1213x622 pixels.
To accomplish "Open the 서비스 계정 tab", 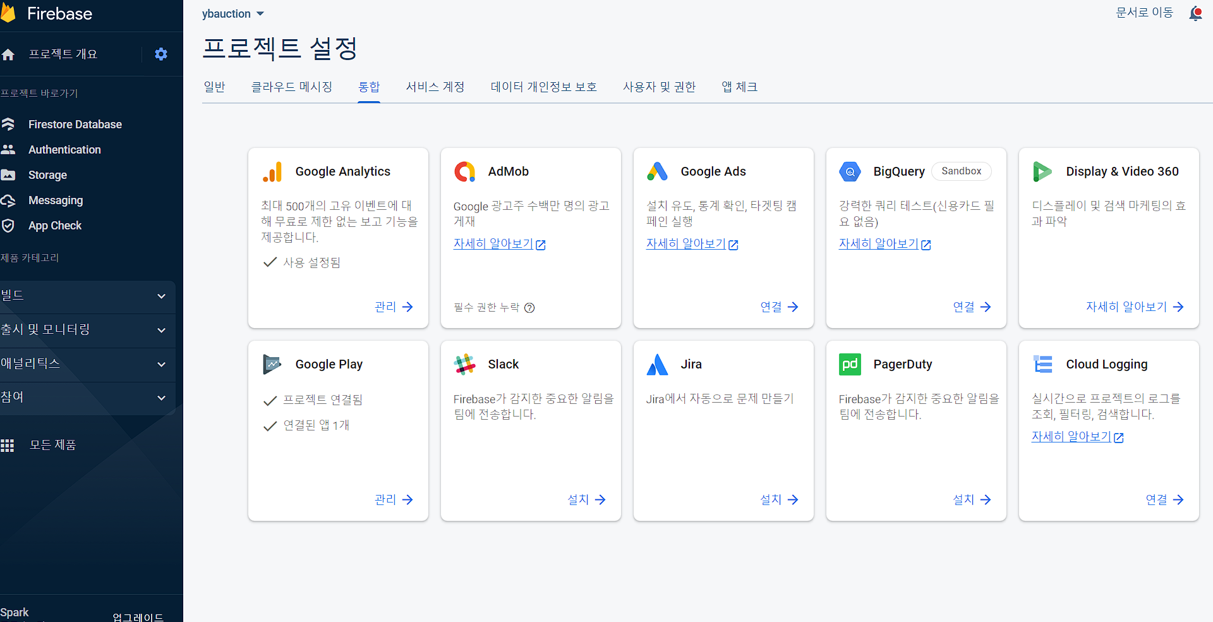I will click(435, 87).
